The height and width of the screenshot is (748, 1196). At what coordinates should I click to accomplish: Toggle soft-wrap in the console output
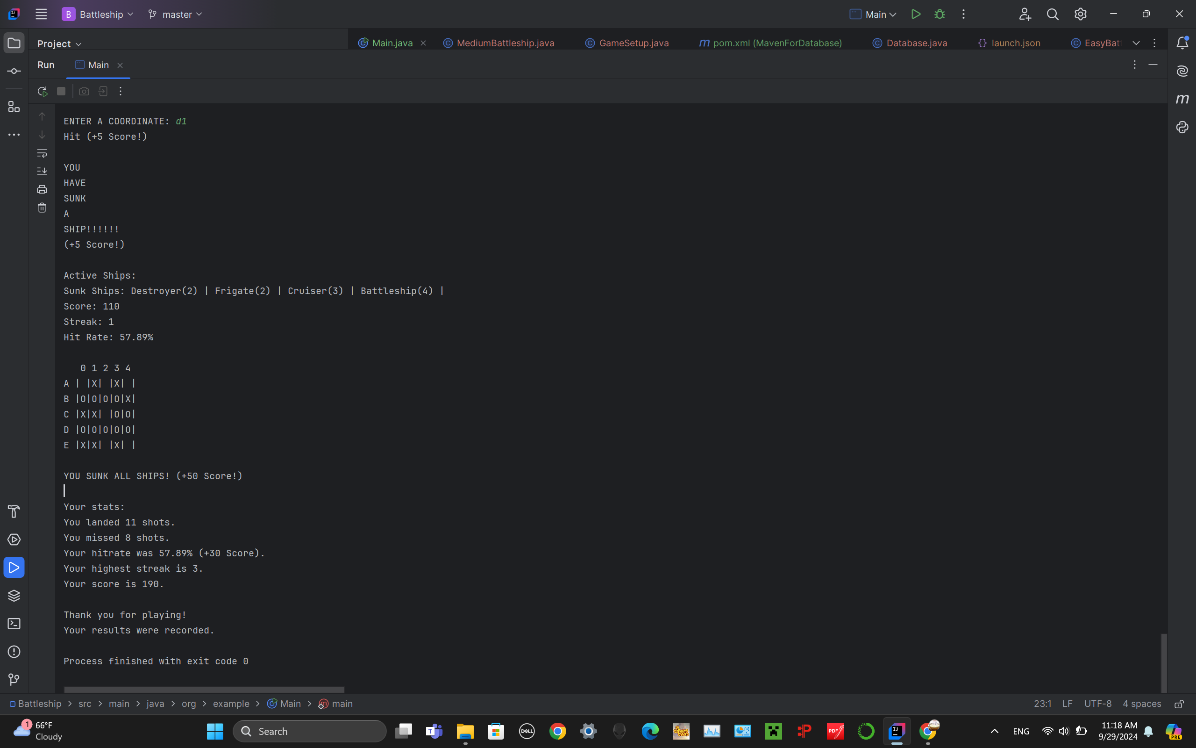[x=42, y=153]
